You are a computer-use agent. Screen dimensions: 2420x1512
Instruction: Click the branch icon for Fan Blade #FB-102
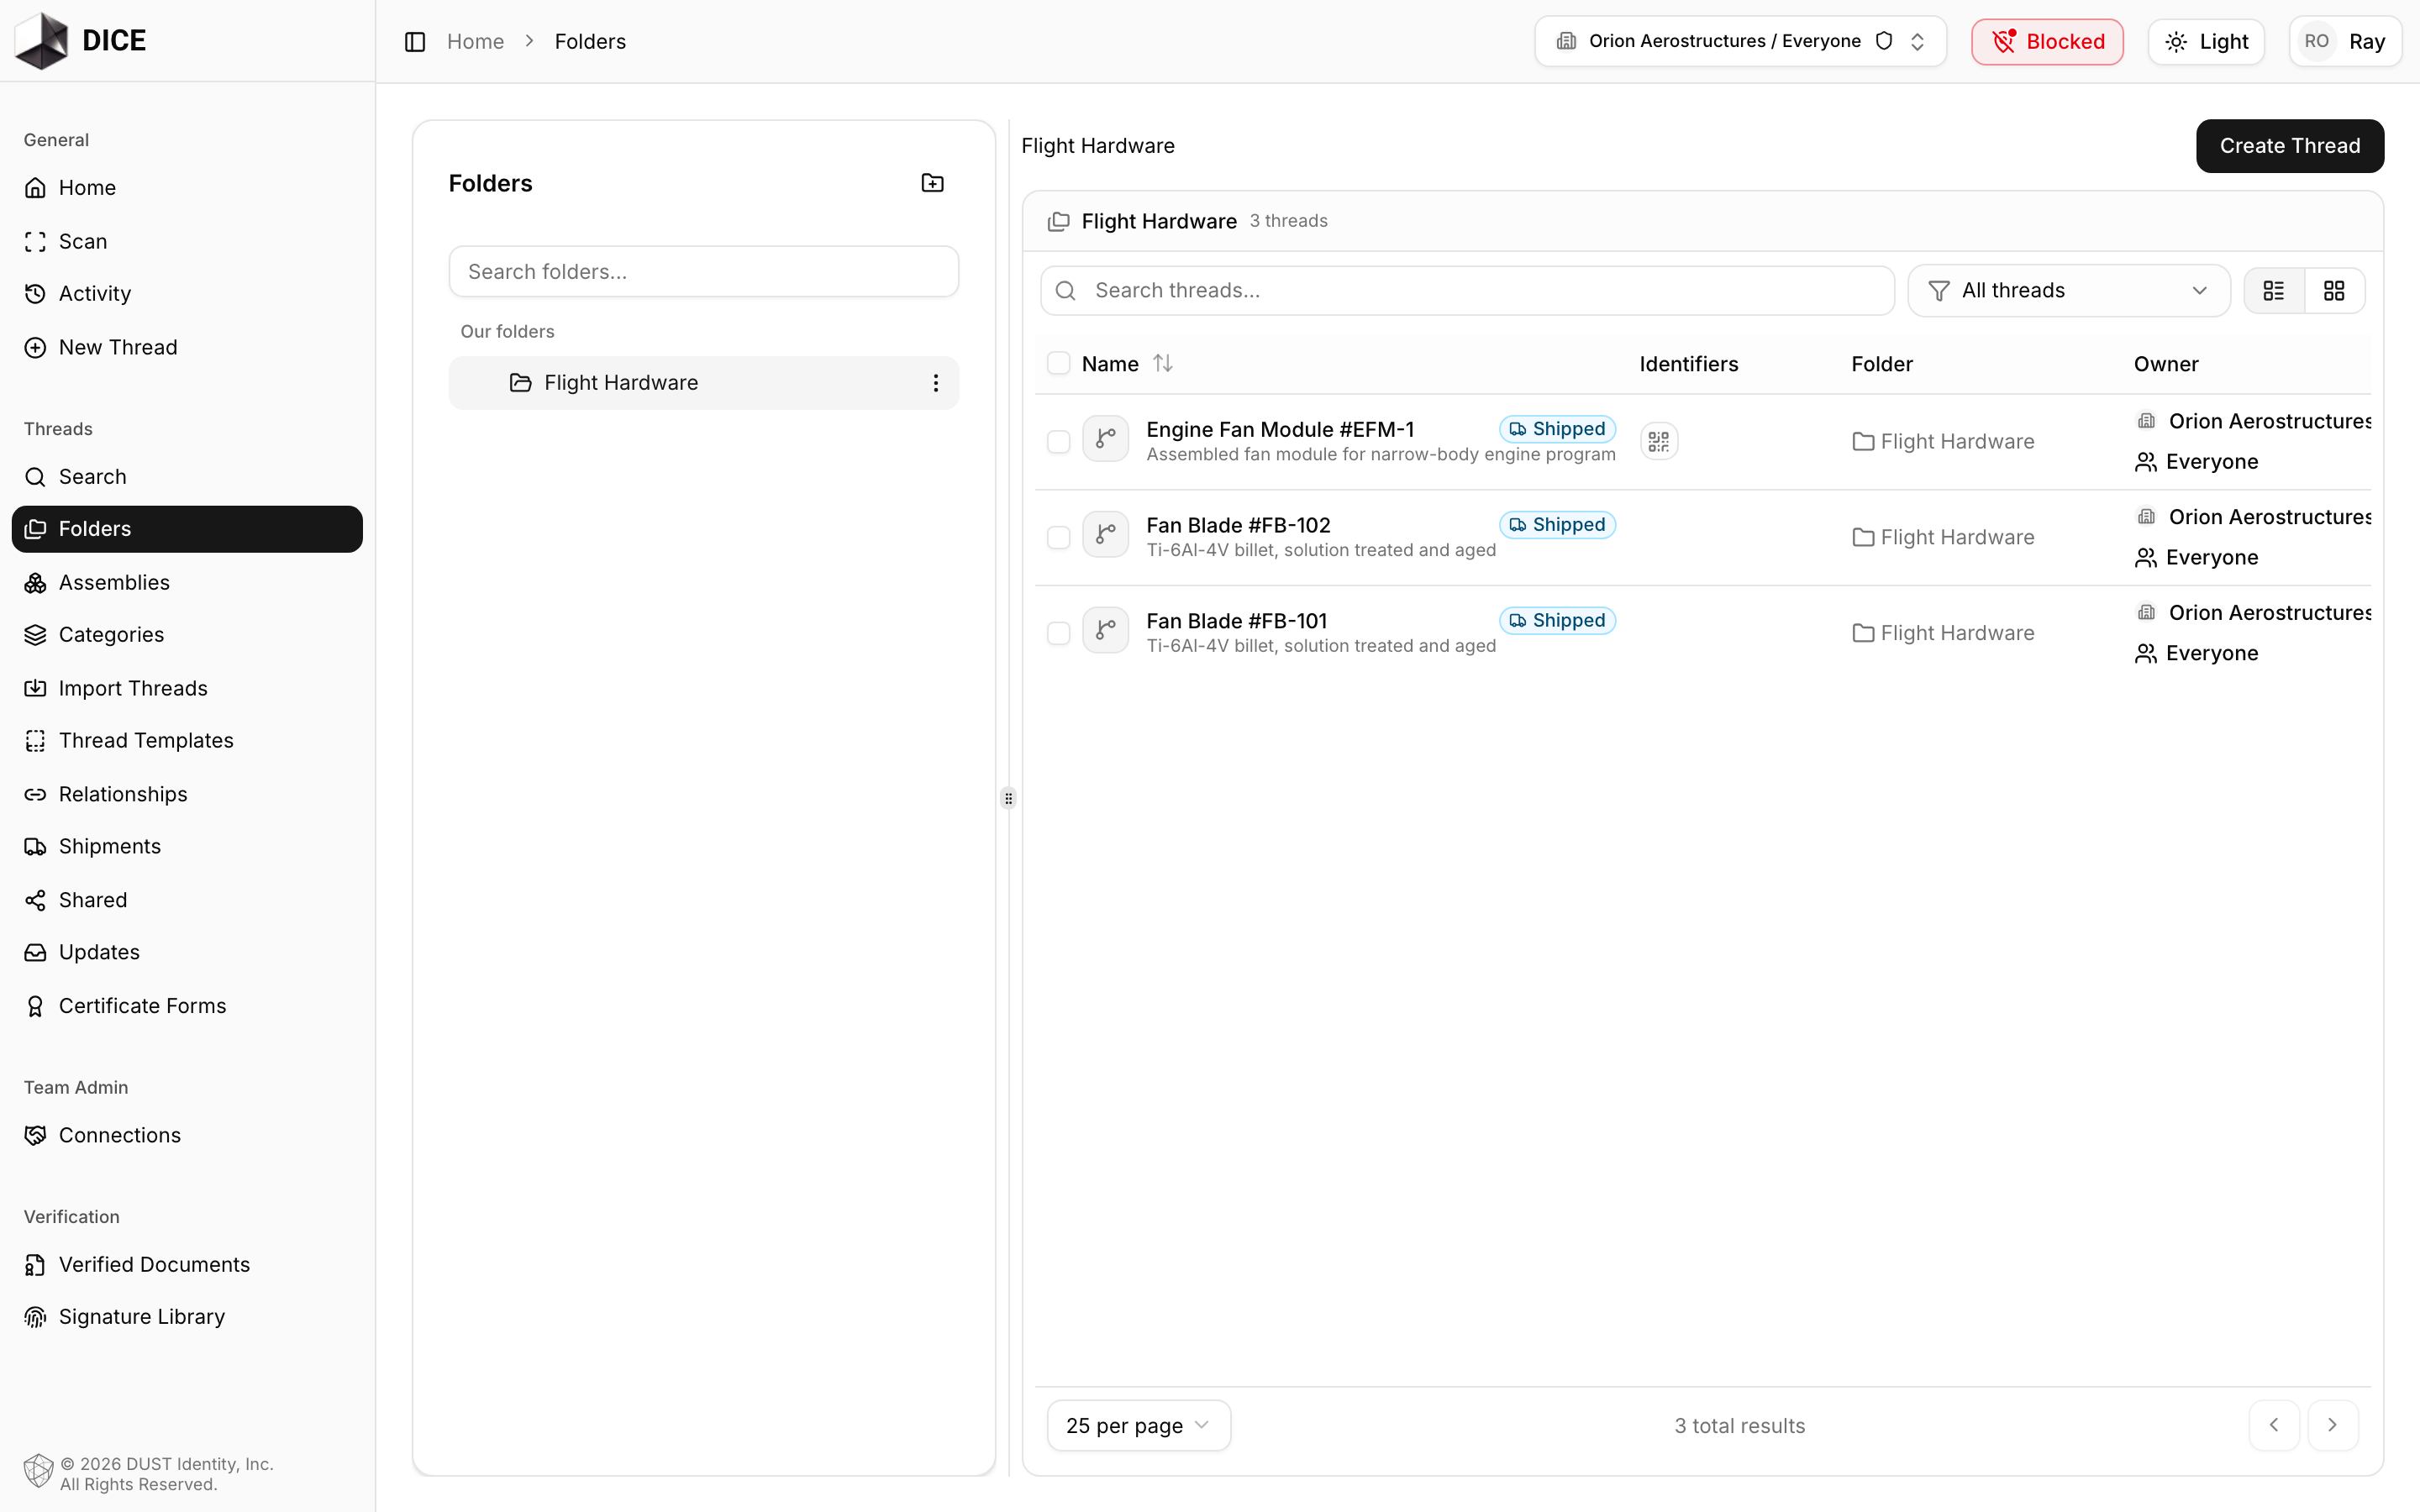1105,535
